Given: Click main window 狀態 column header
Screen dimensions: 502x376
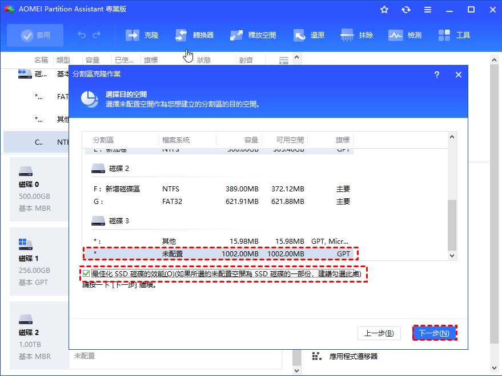Looking at the screenshot, I should (204, 60).
